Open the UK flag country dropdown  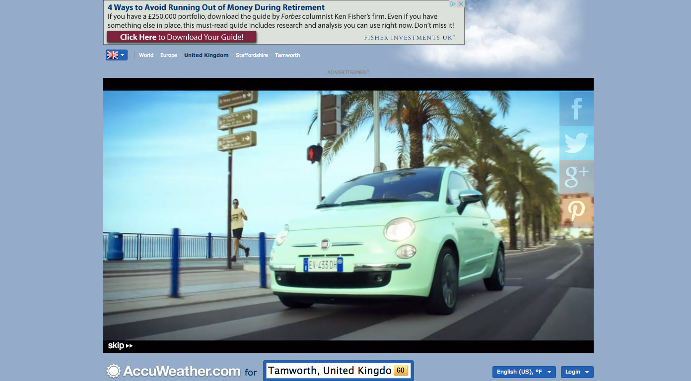(x=116, y=55)
